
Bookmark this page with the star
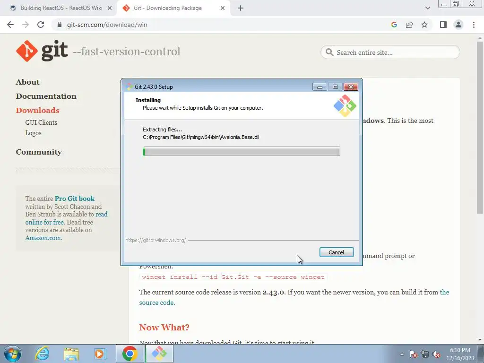click(x=424, y=25)
